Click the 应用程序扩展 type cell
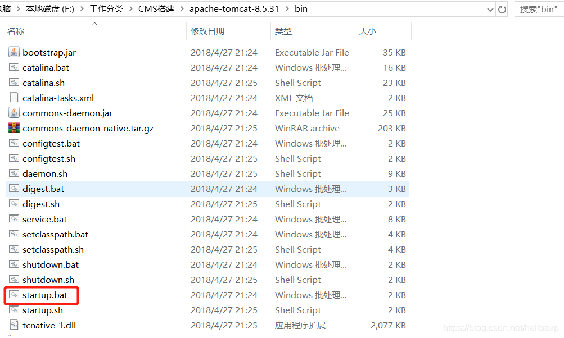Screen dimensions: 564x338 [x=300, y=326]
